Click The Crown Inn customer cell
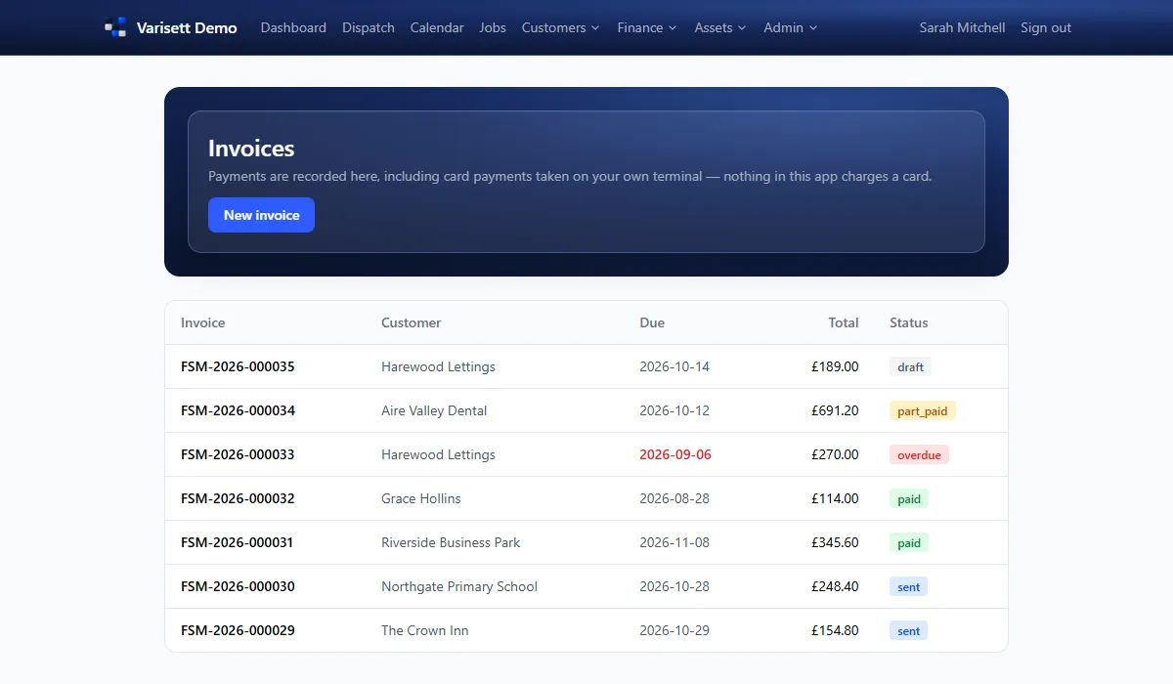 (425, 630)
